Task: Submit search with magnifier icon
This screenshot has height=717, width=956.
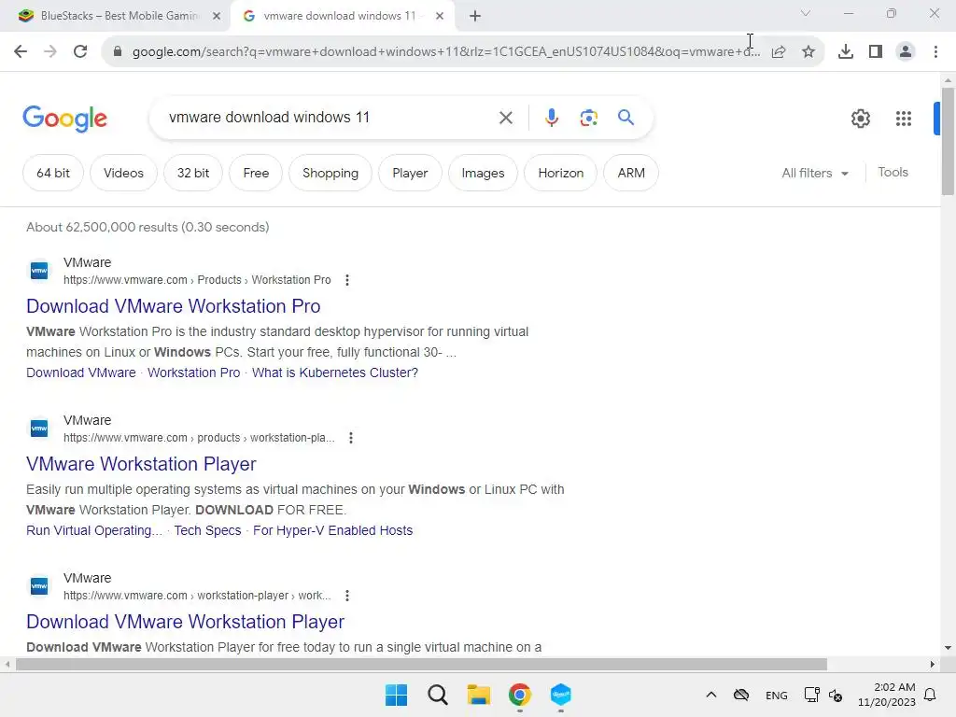Action: pos(626,117)
